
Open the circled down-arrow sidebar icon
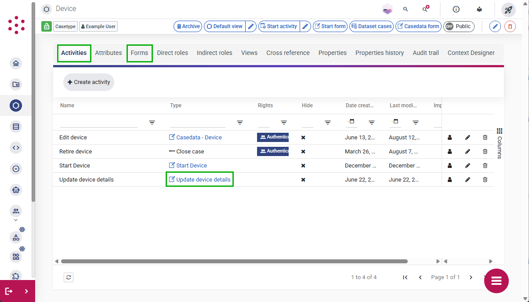pos(16,169)
